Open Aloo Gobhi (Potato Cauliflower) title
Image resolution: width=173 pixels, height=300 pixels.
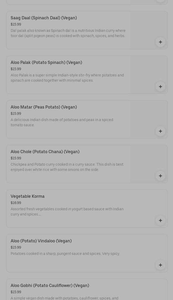click(50, 286)
